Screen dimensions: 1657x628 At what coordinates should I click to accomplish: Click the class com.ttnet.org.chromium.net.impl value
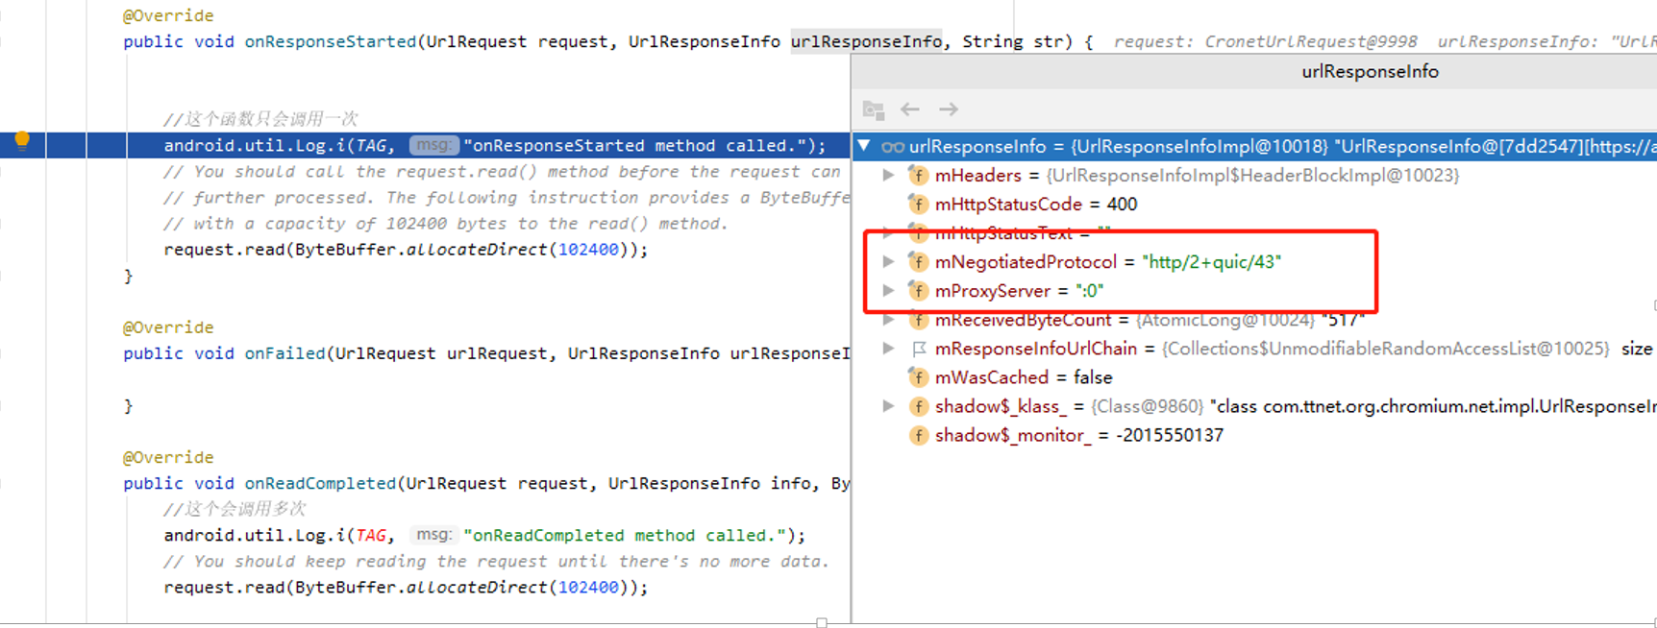1433,406
